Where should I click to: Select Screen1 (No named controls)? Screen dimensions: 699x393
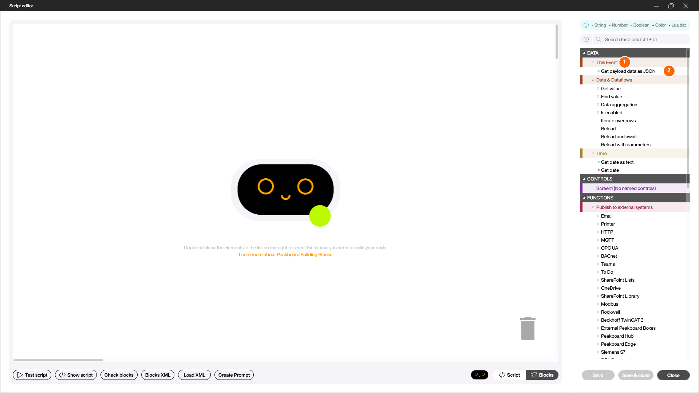pos(626,188)
